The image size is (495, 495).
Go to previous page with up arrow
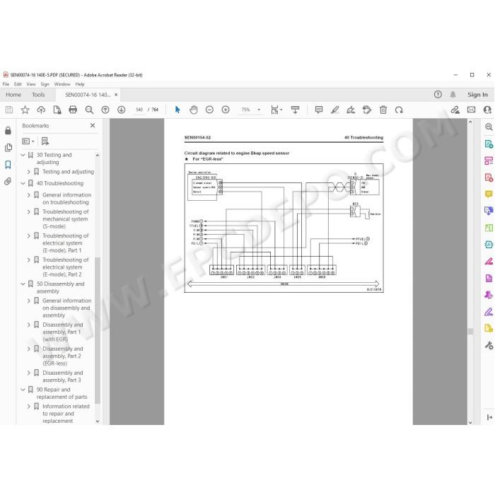105,110
